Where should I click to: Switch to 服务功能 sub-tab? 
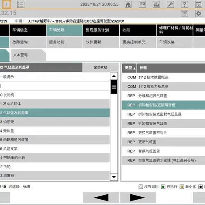(x=64, y=42)
